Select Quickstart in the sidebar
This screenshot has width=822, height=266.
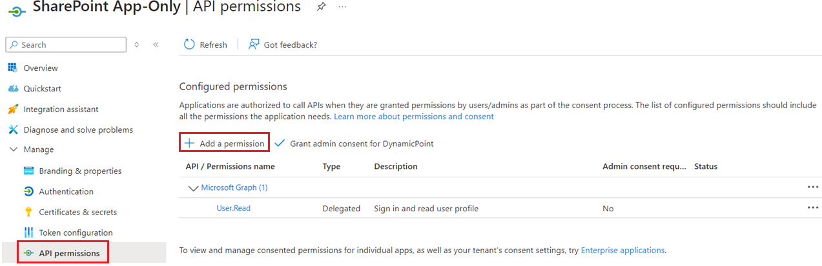42,89
